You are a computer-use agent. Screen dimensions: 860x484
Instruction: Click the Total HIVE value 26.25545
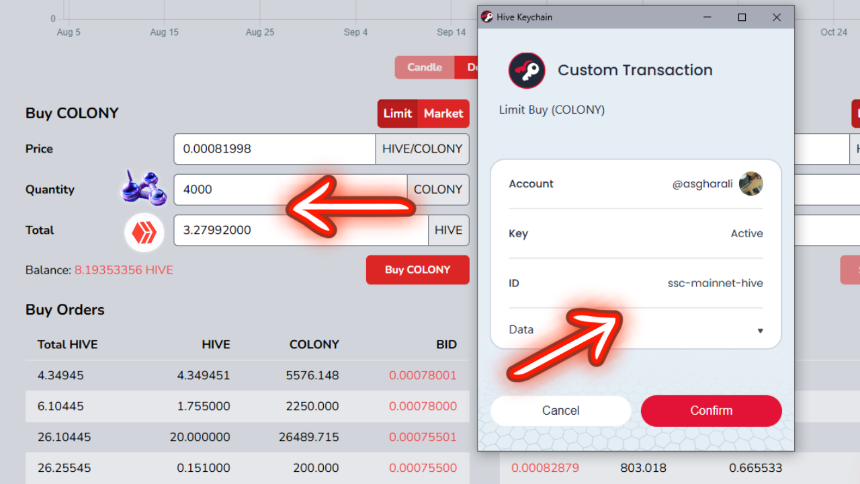64,468
